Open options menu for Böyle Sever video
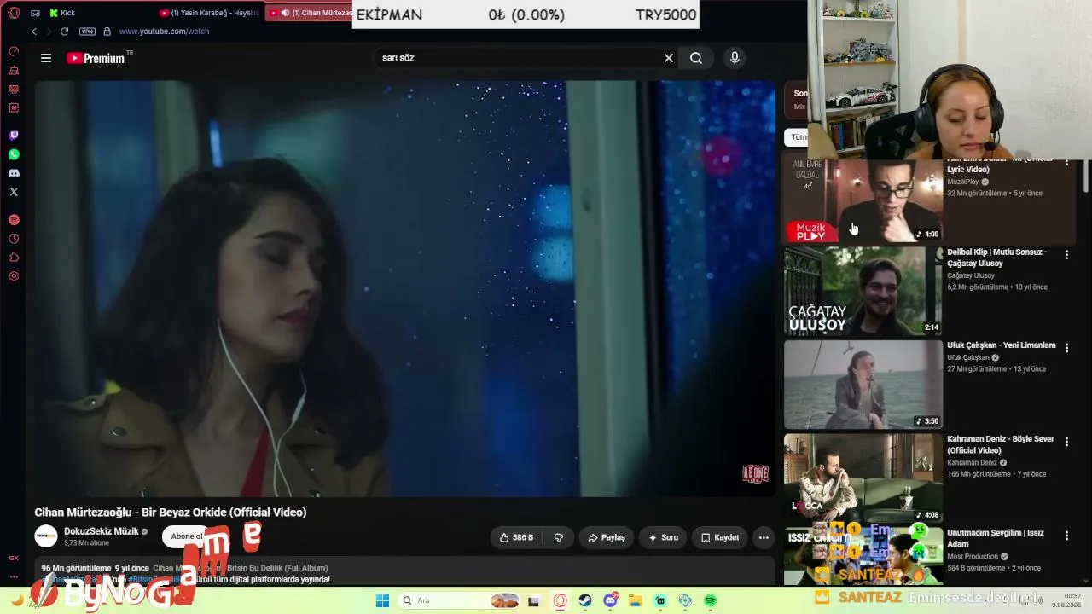This screenshot has height=614, width=1092. pos(1066,442)
